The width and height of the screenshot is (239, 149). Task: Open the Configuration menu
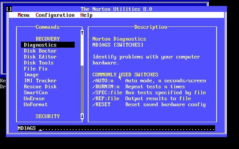pyautogui.click(x=55, y=15)
